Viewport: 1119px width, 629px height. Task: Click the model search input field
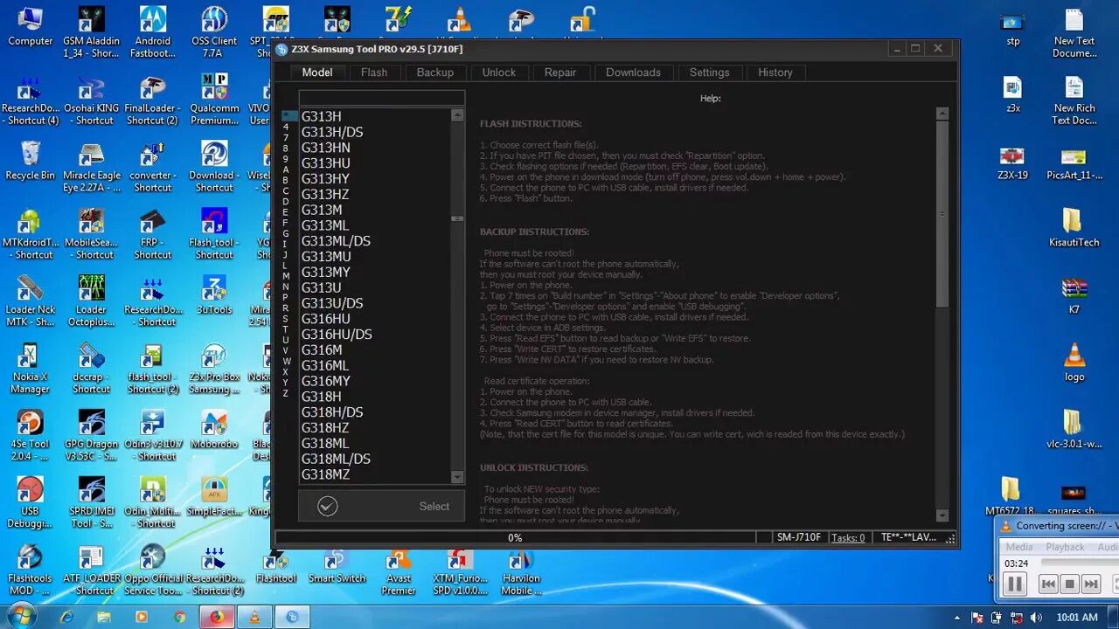[381, 98]
